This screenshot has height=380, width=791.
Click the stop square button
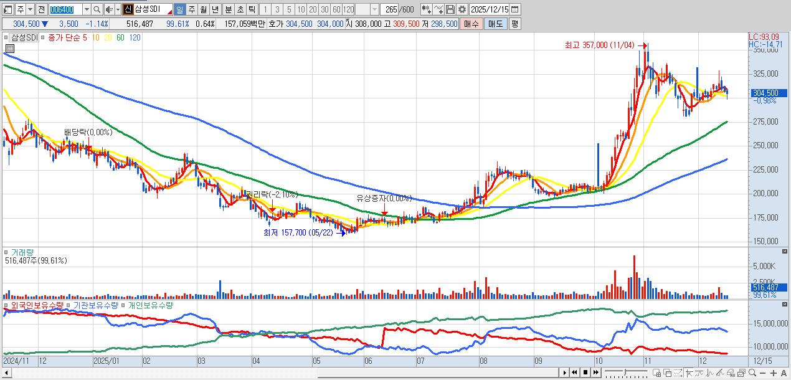click(585, 373)
